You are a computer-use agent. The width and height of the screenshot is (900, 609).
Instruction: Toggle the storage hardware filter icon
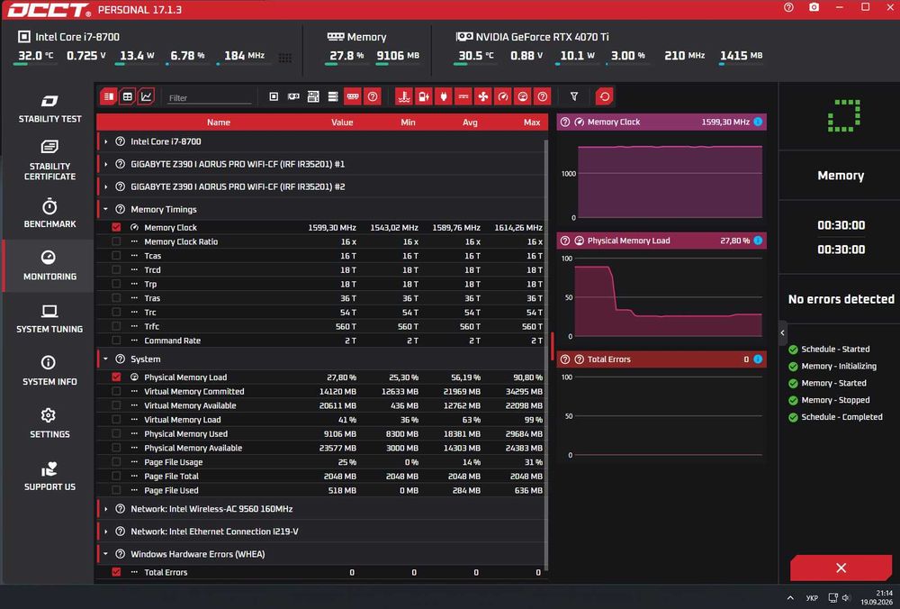(333, 96)
